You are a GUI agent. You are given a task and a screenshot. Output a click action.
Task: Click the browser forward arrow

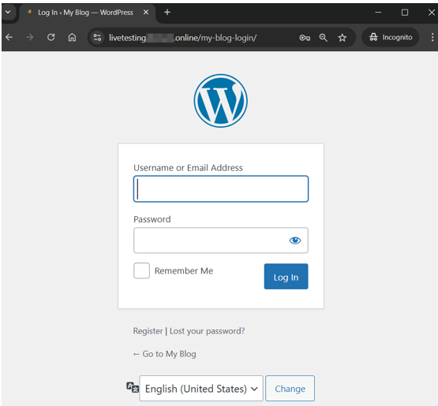pos(30,37)
